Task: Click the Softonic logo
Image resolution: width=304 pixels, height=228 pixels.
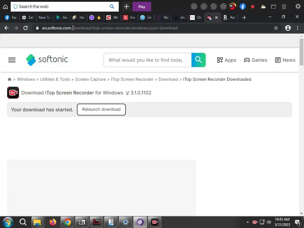Action: [47, 60]
